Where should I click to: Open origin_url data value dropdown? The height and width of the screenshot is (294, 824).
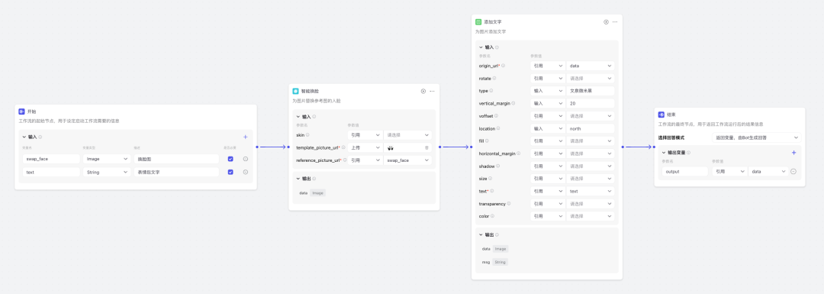tap(590, 66)
